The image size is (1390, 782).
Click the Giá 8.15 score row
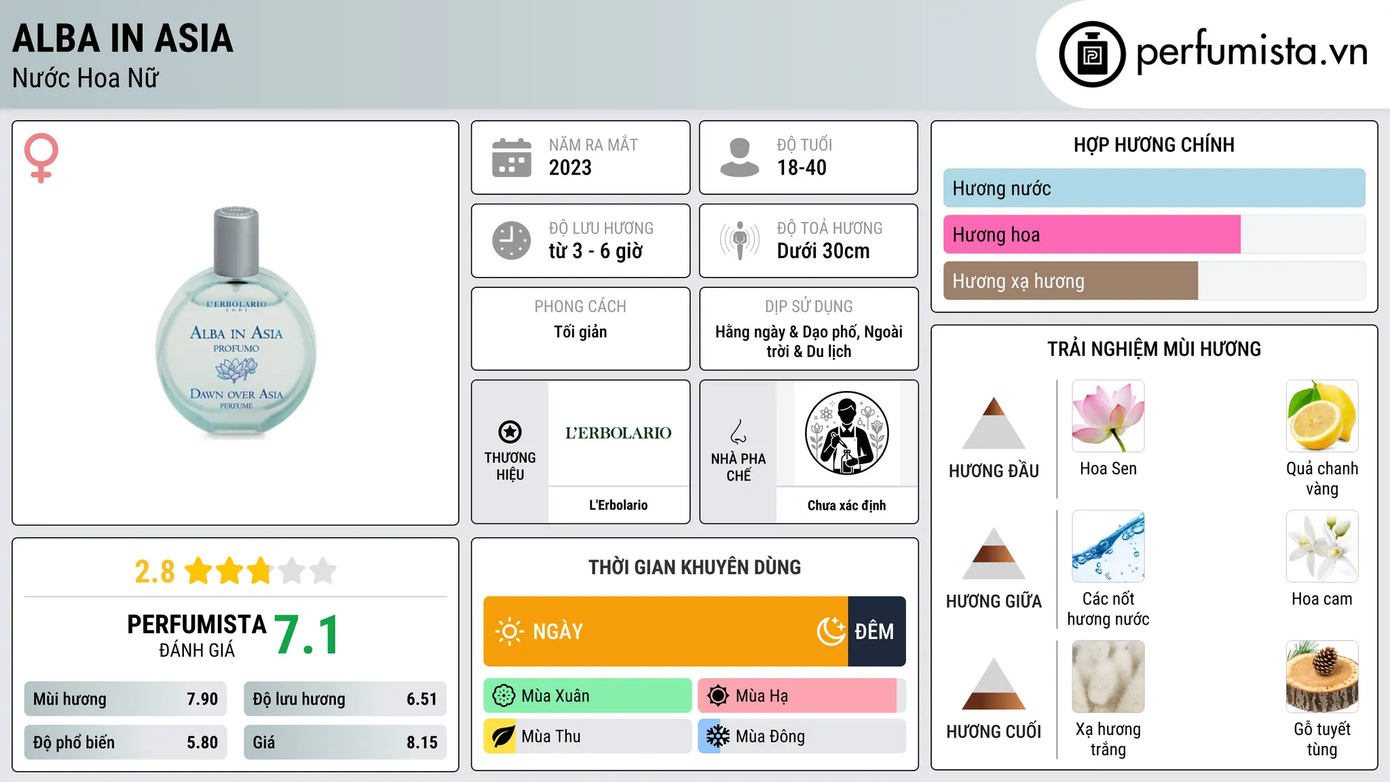(x=345, y=742)
